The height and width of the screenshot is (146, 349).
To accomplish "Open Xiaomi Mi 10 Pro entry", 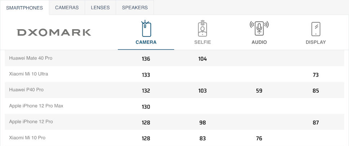I will [27, 138].
